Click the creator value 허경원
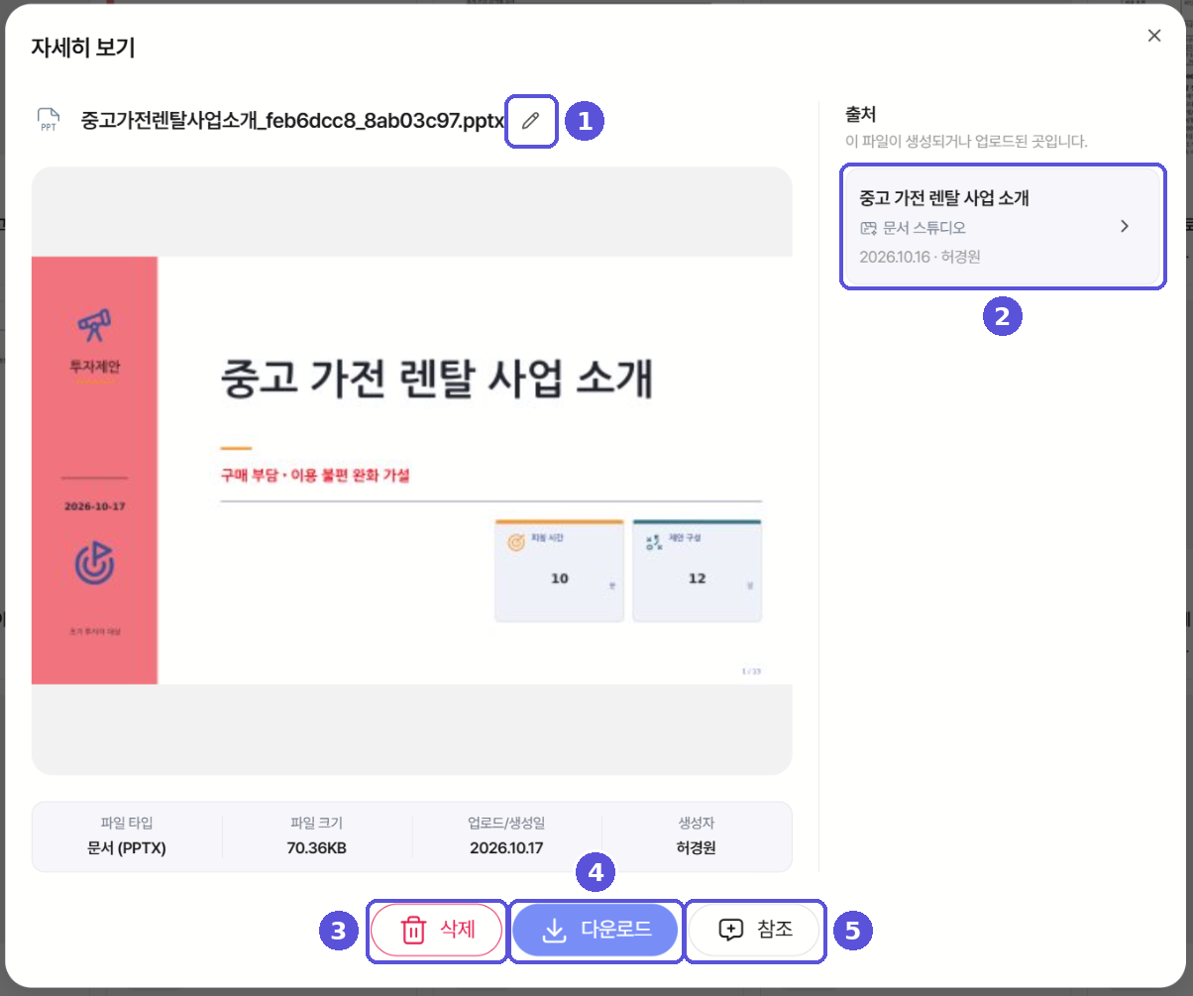Screen dimensions: 1193x996 click(x=696, y=848)
